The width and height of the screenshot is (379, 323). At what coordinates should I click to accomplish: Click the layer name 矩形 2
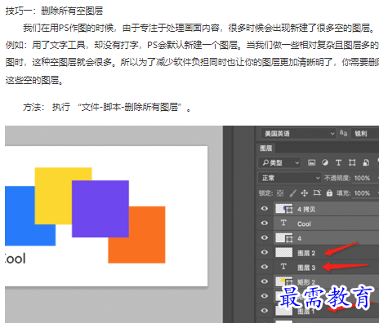click(306, 282)
